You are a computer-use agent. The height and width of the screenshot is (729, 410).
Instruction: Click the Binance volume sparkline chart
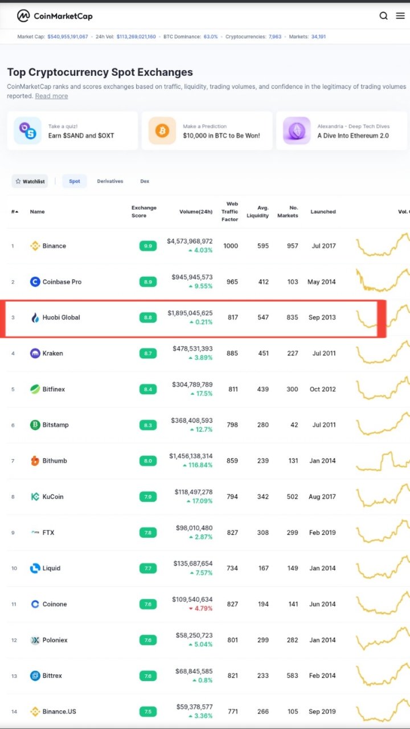coord(383,245)
